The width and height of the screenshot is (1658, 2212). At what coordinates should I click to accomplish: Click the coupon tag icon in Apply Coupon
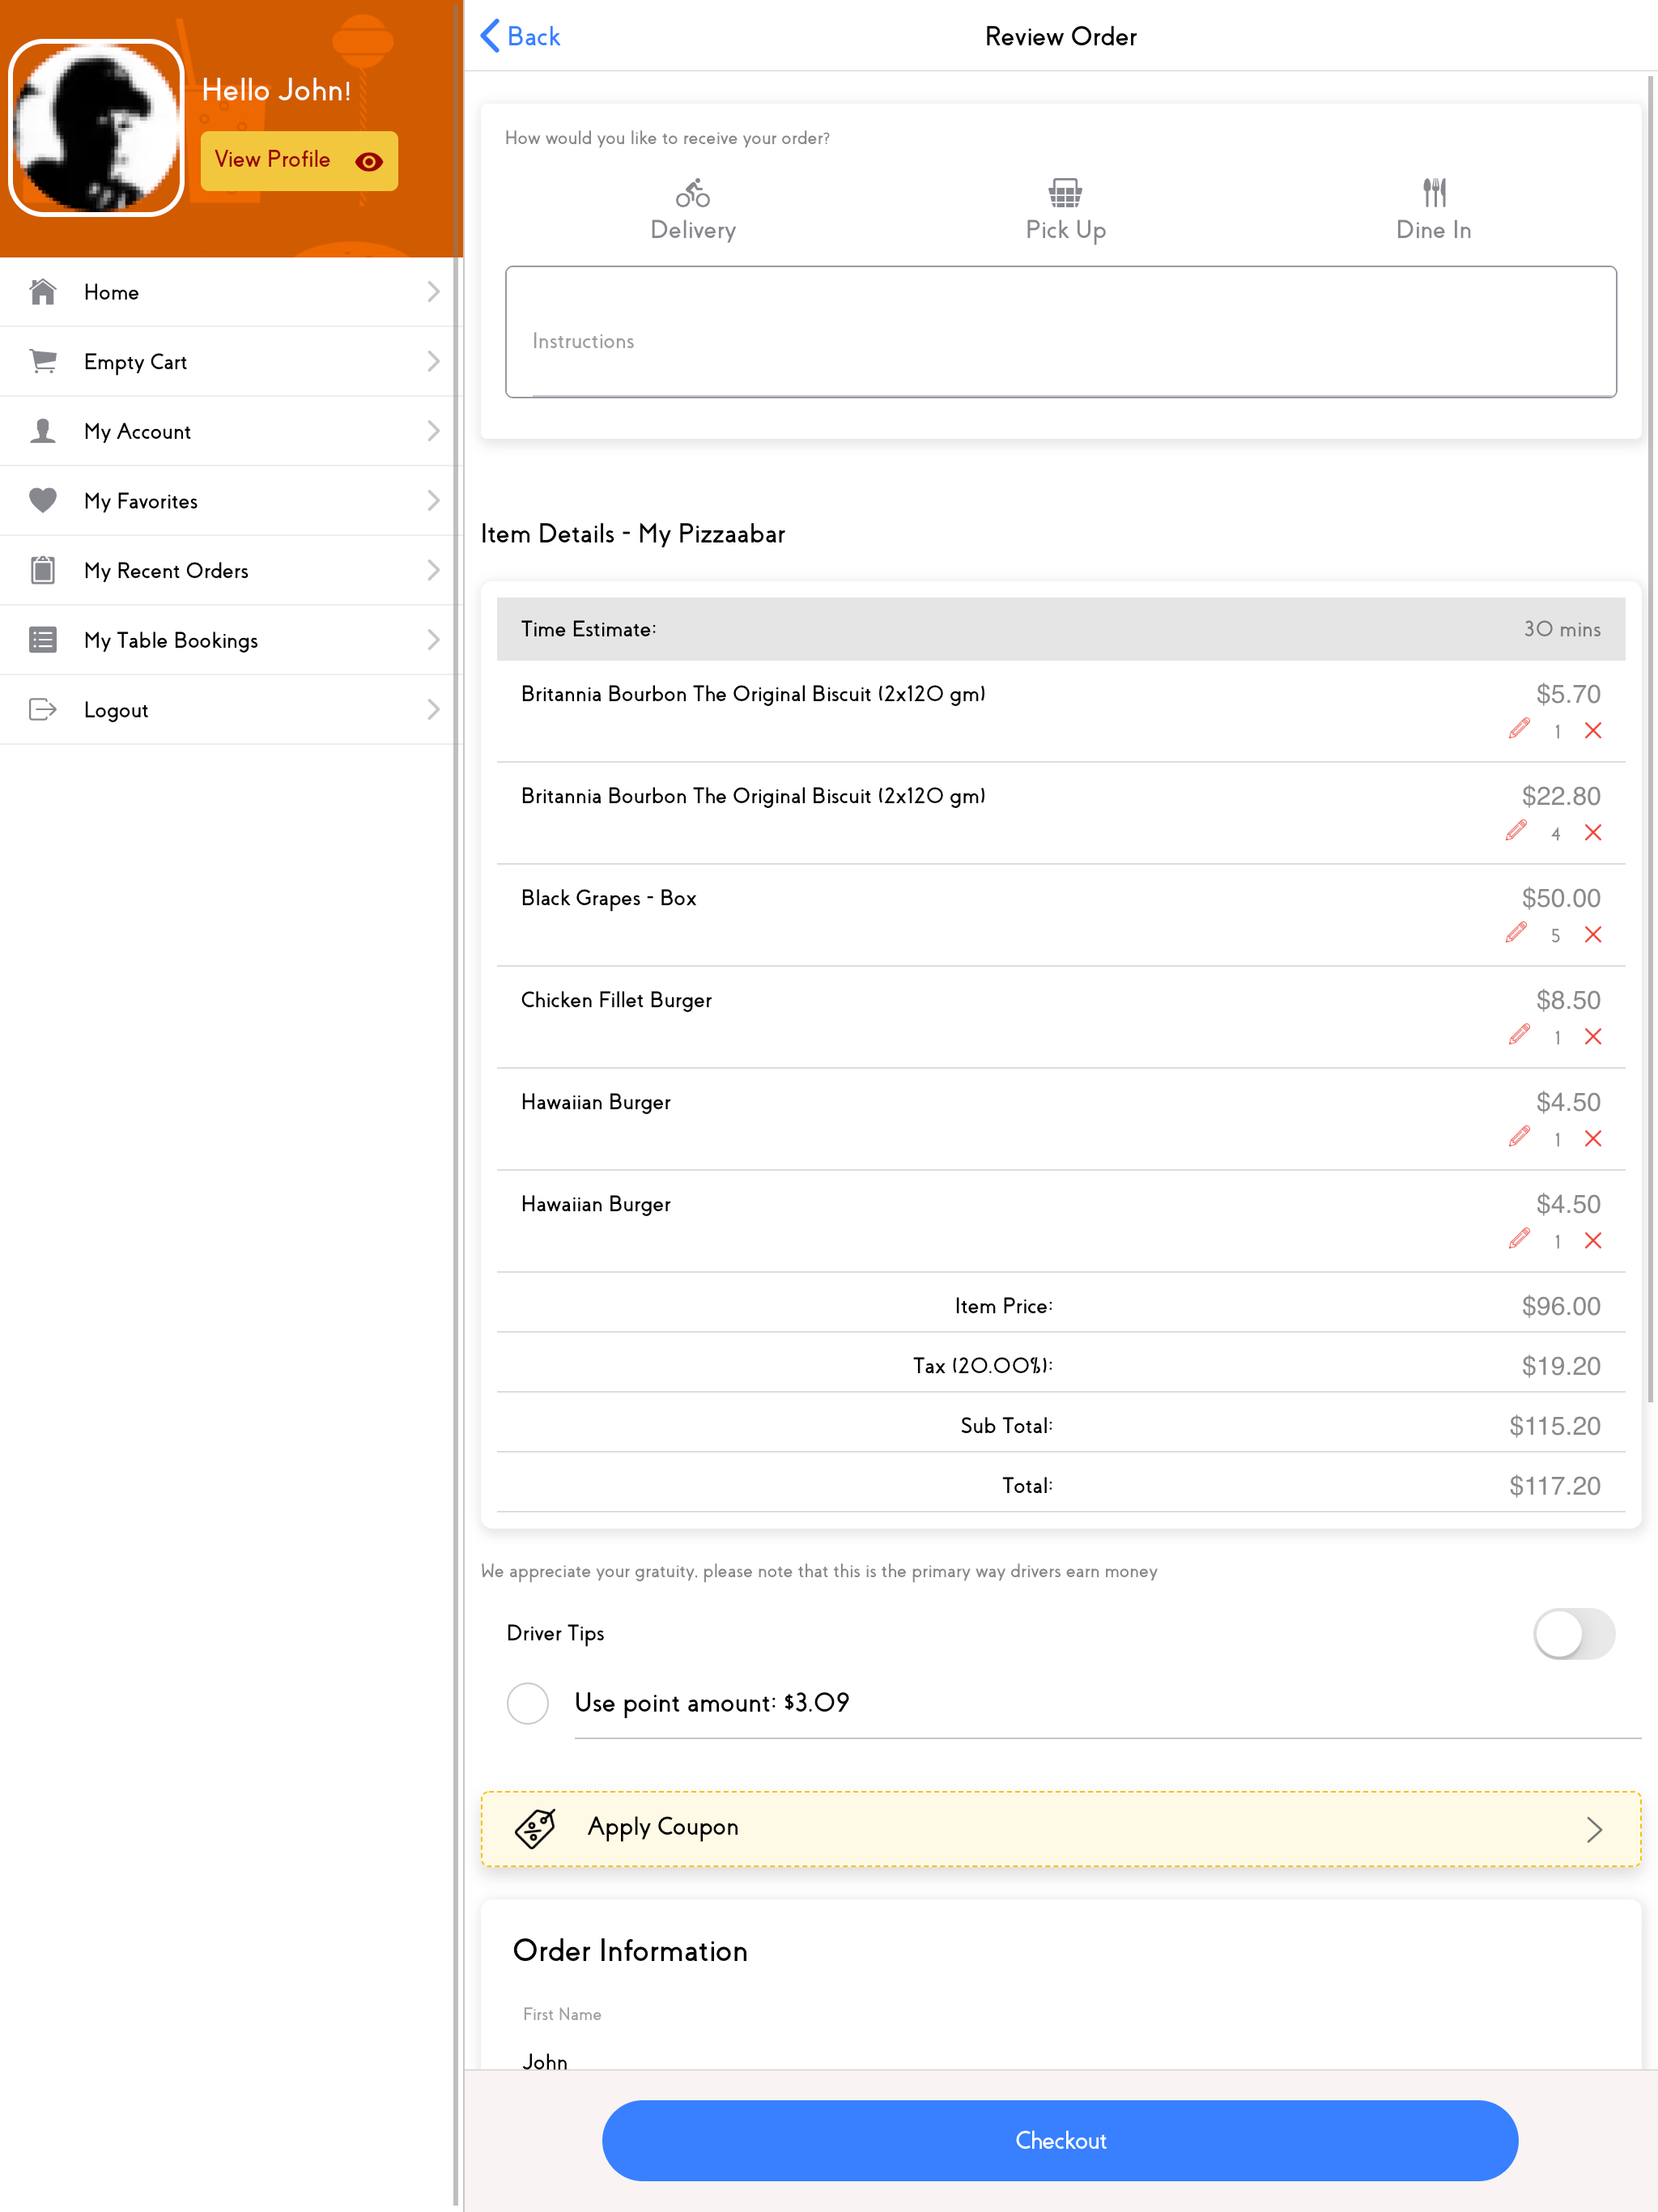tap(535, 1828)
